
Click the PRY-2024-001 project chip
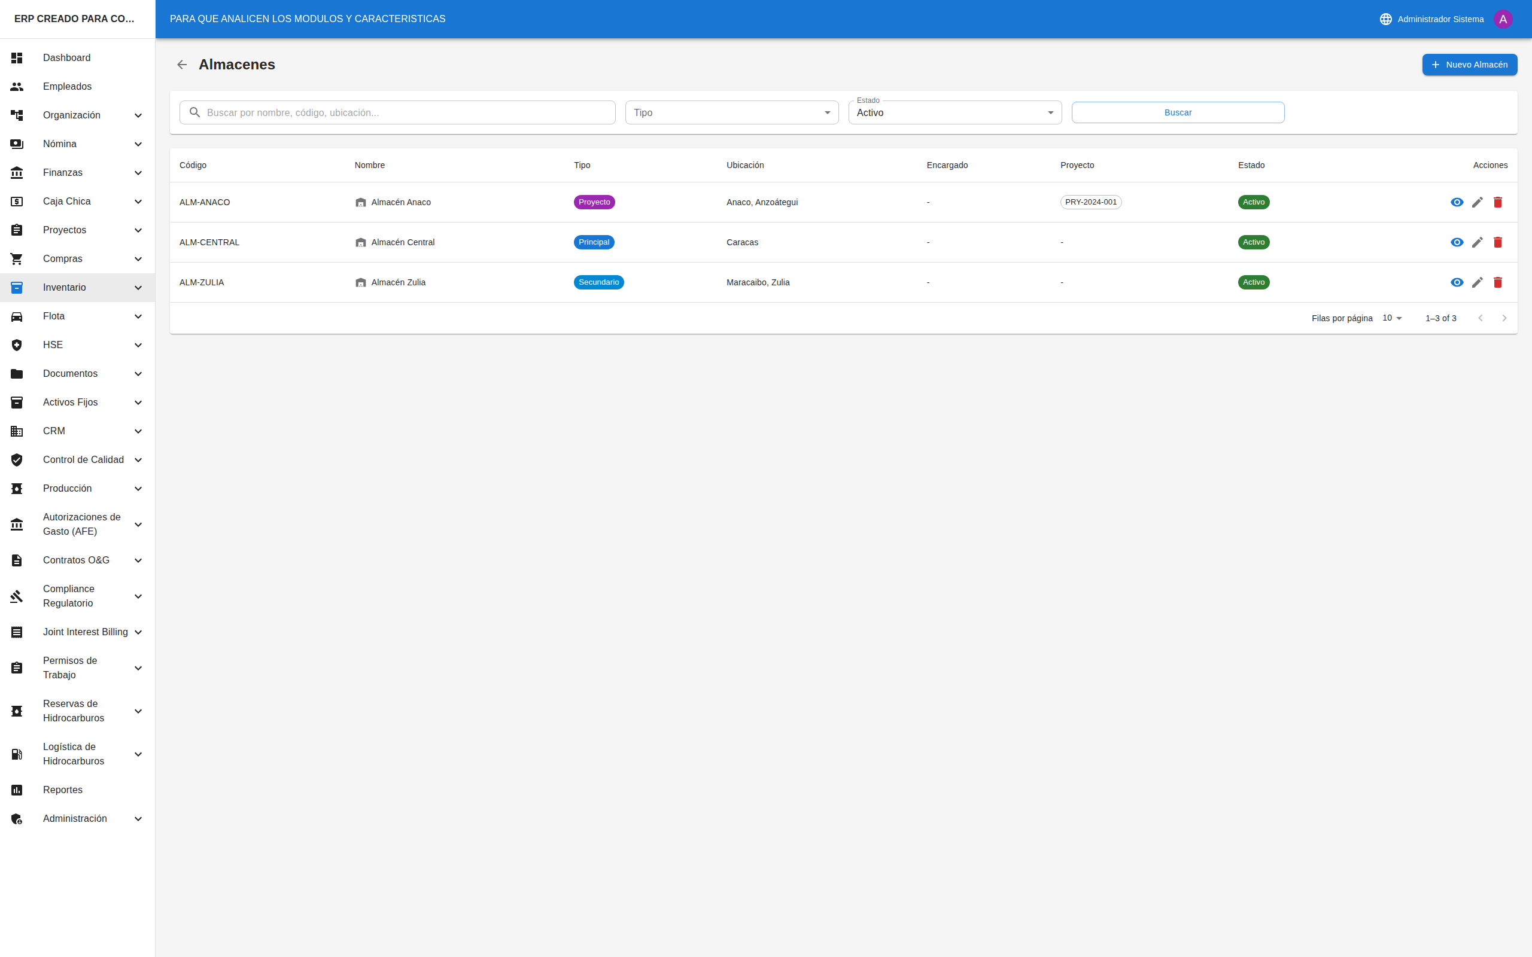[1090, 203]
